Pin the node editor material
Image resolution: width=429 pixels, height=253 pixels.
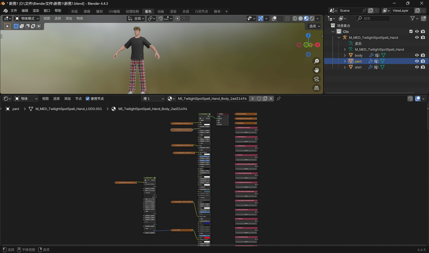coord(278,99)
